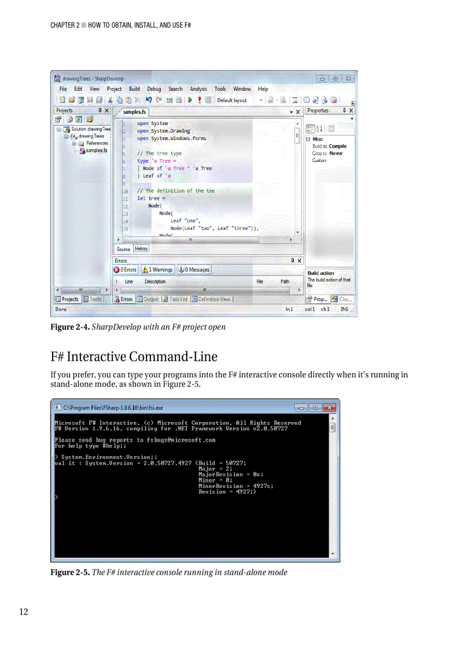This screenshot has width=472, height=650.
Task: Toggle the 1 Warnings filter
Action: point(157,269)
